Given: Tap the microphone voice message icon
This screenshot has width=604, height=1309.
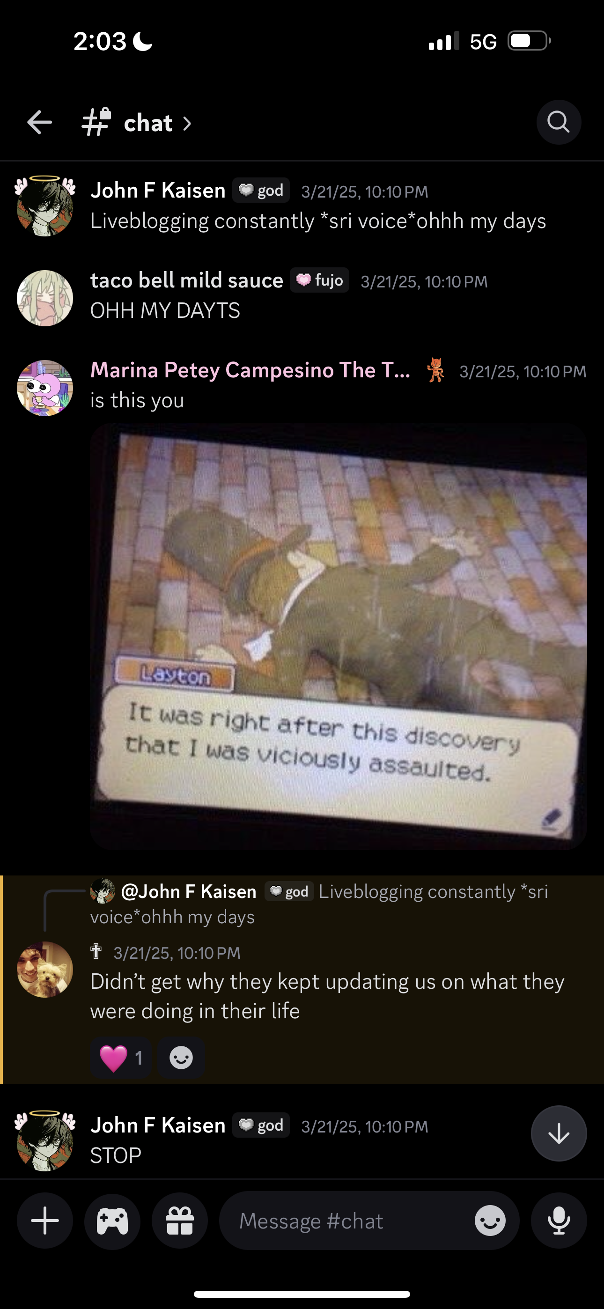Looking at the screenshot, I should [559, 1221].
